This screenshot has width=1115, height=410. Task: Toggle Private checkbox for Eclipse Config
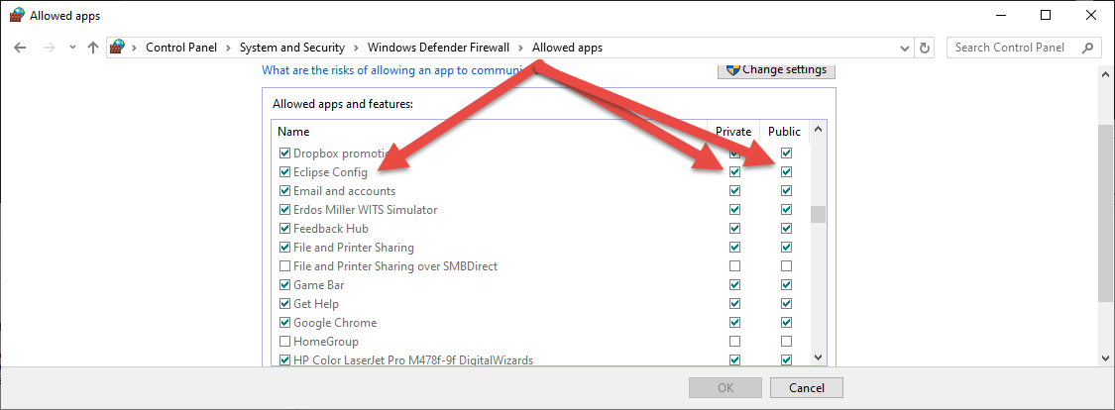point(734,171)
